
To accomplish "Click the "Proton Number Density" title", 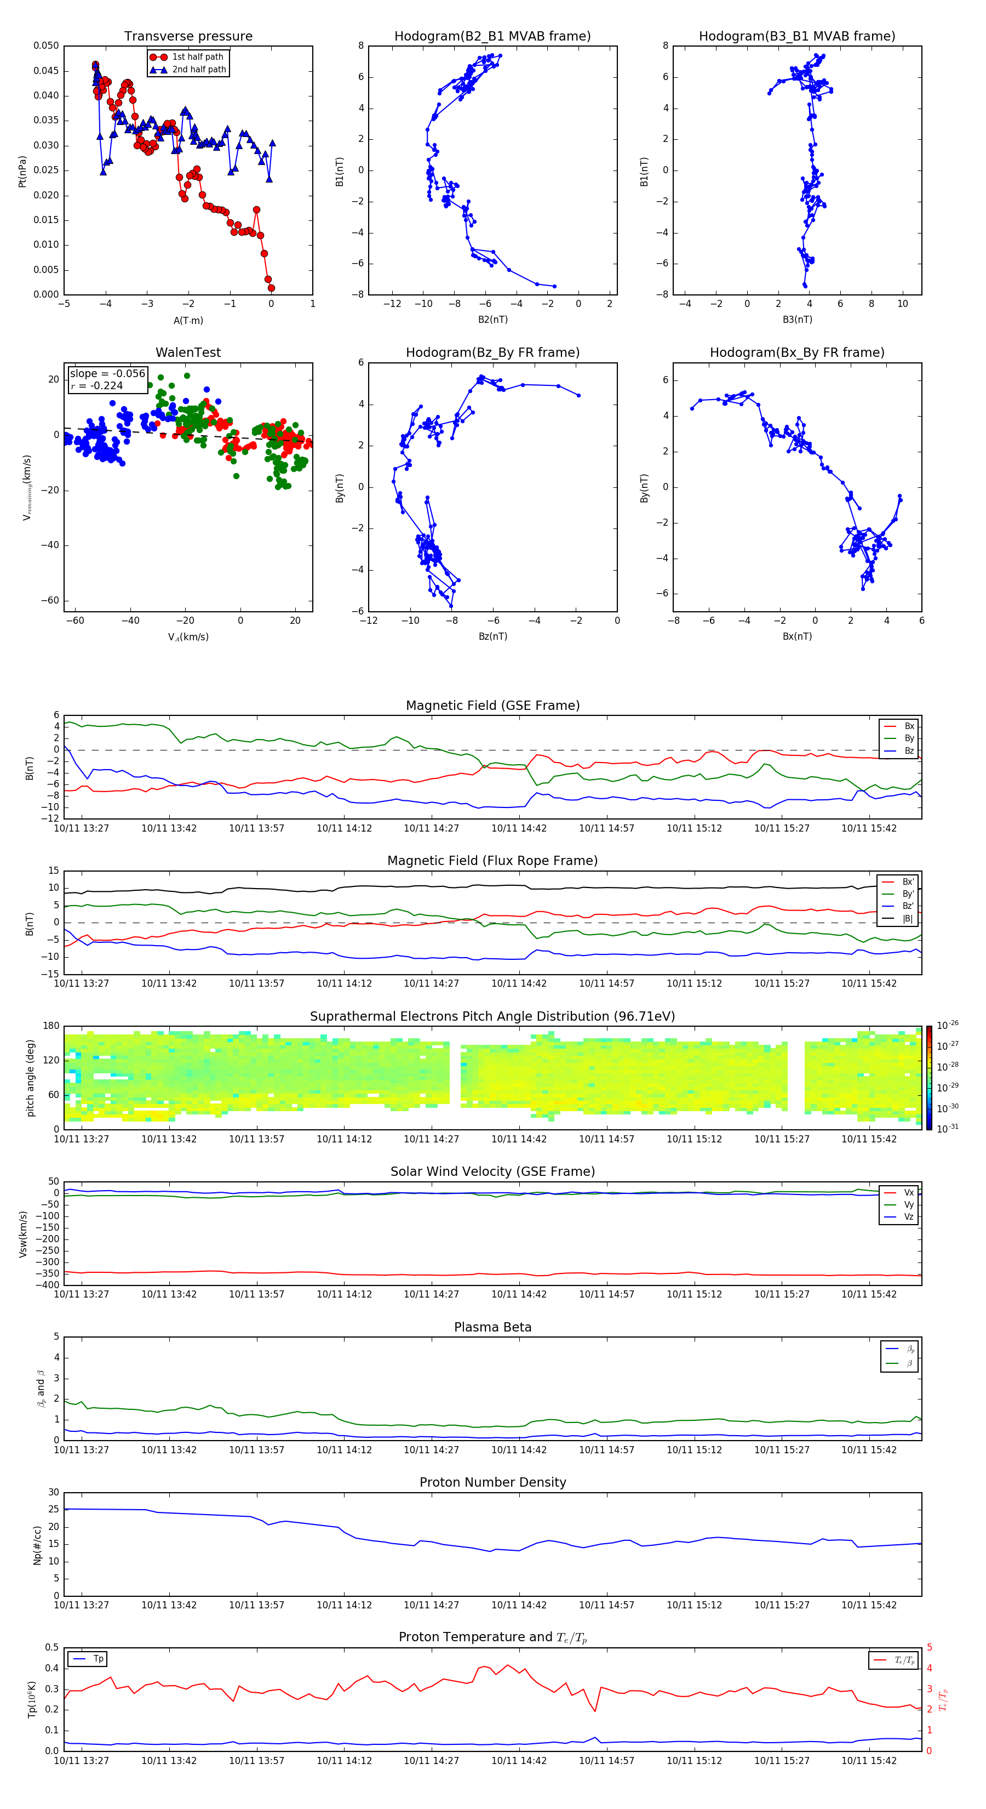I will 492,1482.
